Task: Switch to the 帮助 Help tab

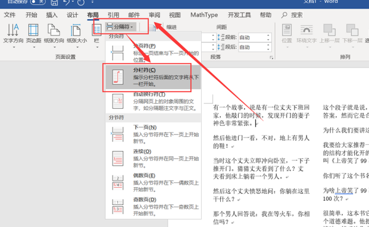Action: point(266,15)
